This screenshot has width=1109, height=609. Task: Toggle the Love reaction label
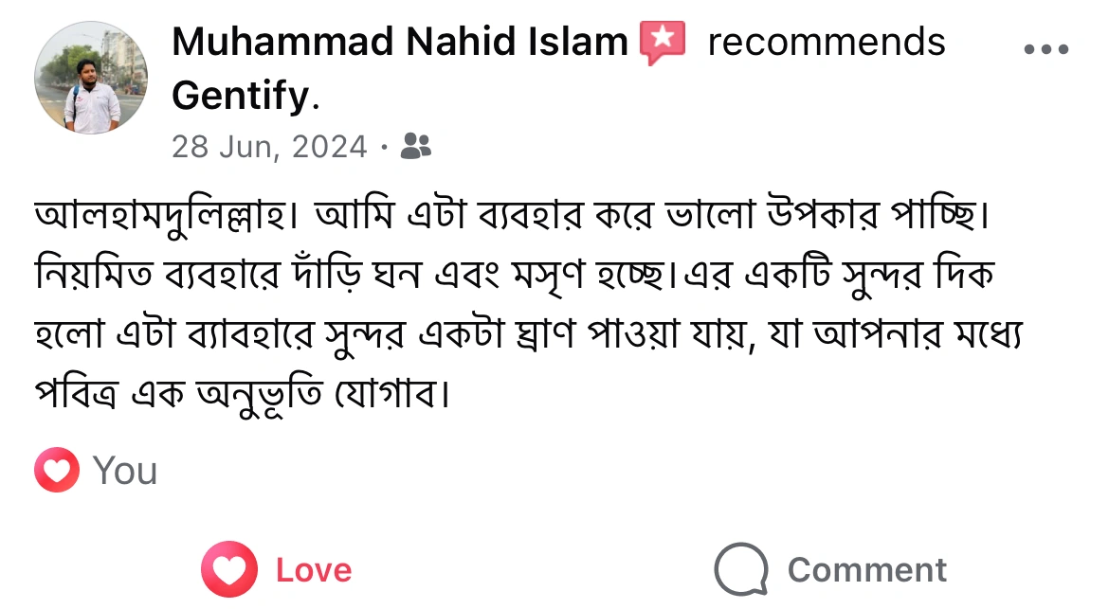pyautogui.click(x=314, y=570)
